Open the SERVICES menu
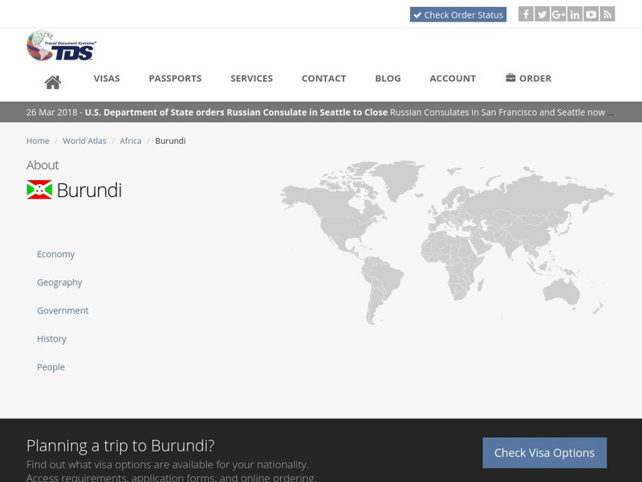Image resolution: width=642 pixels, height=482 pixels. pyautogui.click(x=252, y=78)
